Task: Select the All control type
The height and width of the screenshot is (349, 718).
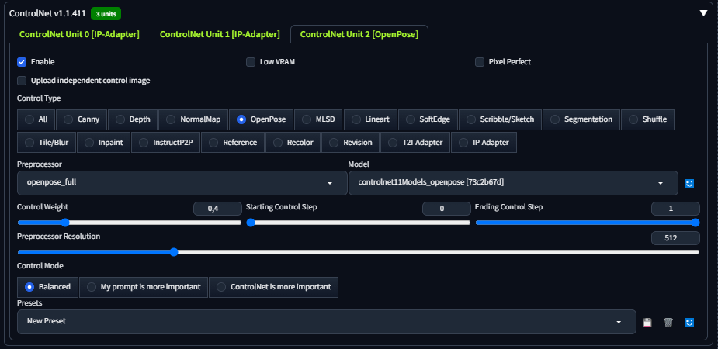Action: [x=36, y=119]
